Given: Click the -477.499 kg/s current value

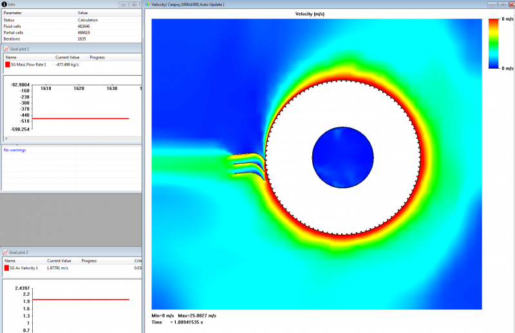Looking at the screenshot, I should (67, 65).
